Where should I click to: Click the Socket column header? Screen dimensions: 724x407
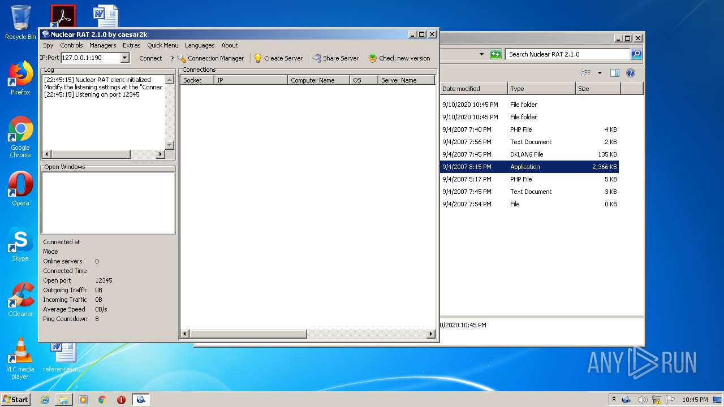pyautogui.click(x=197, y=80)
